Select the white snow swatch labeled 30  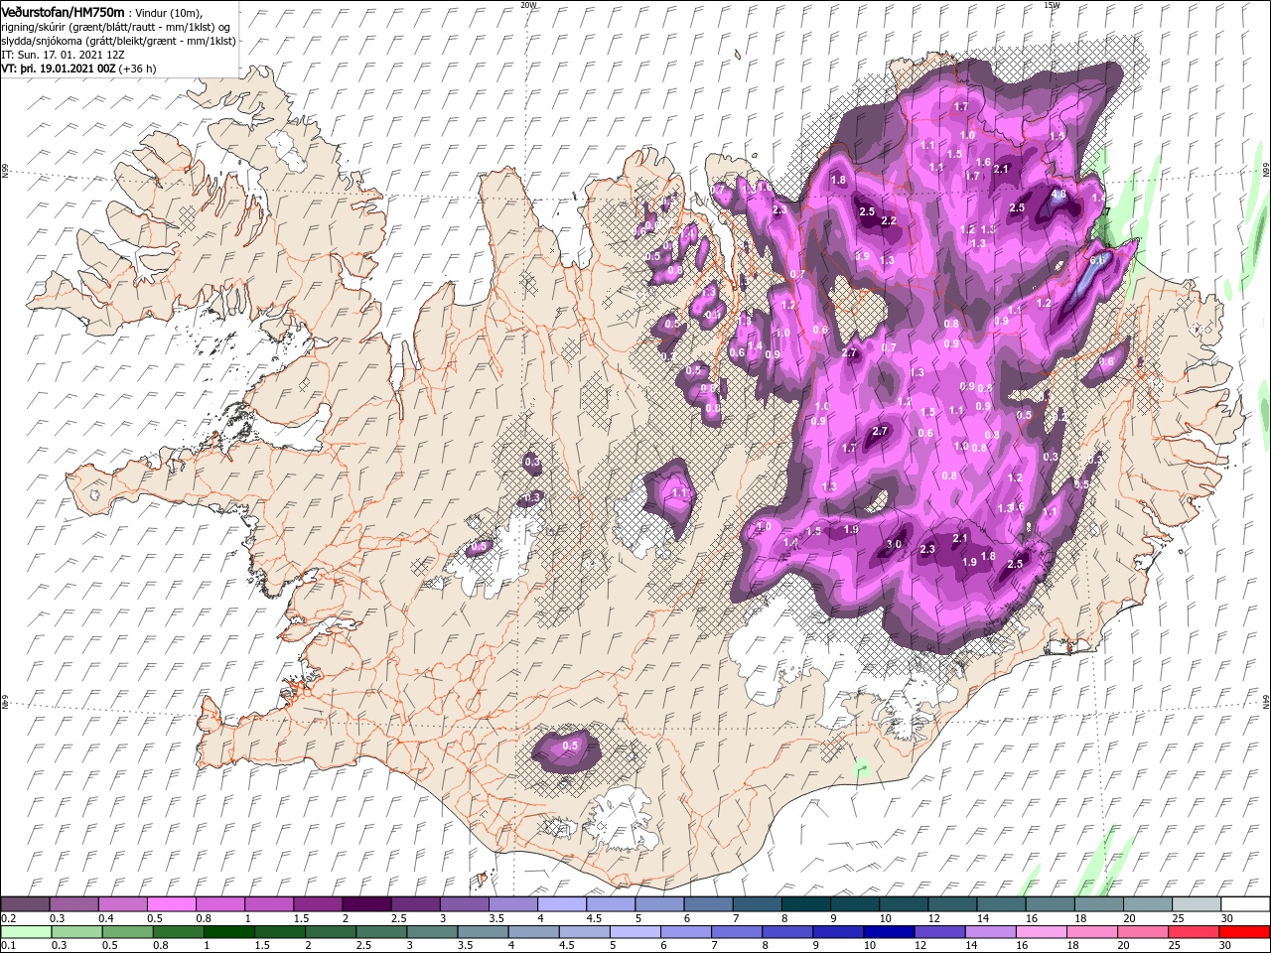tap(1246, 904)
